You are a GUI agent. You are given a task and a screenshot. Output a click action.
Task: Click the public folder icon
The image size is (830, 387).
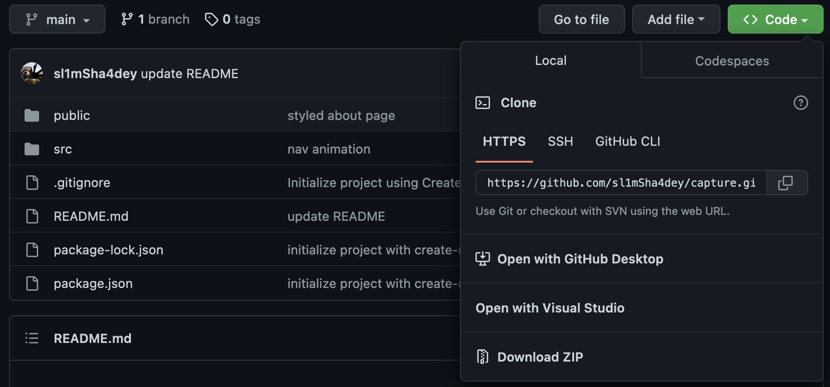tap(32, 115)
